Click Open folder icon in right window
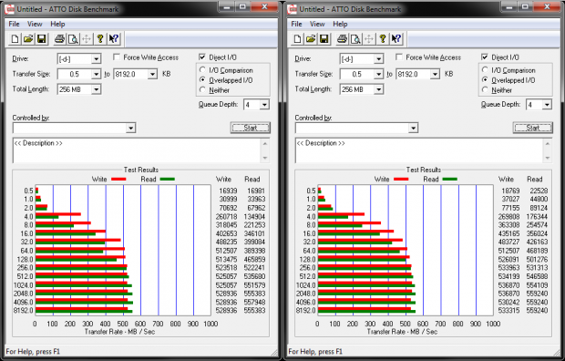The width and height of the screenshot is (565, 361). click(x=311, y=39)
